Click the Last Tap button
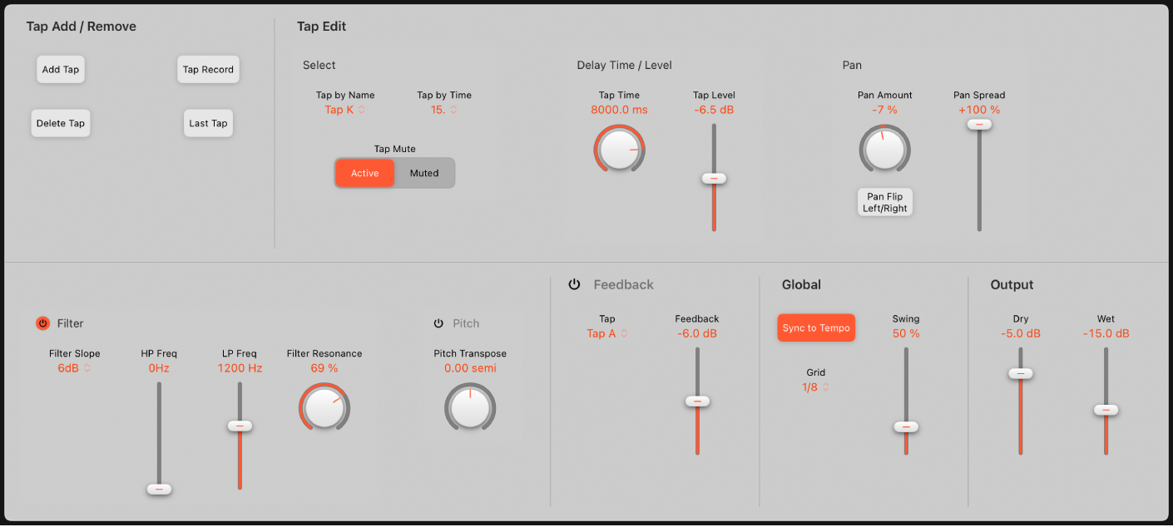The height and width of the screenshot is (527, 1173). pos(208,122)
